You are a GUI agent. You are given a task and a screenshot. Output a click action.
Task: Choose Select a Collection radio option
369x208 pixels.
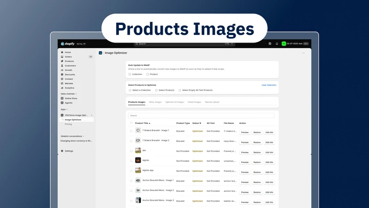coord(130,90)
